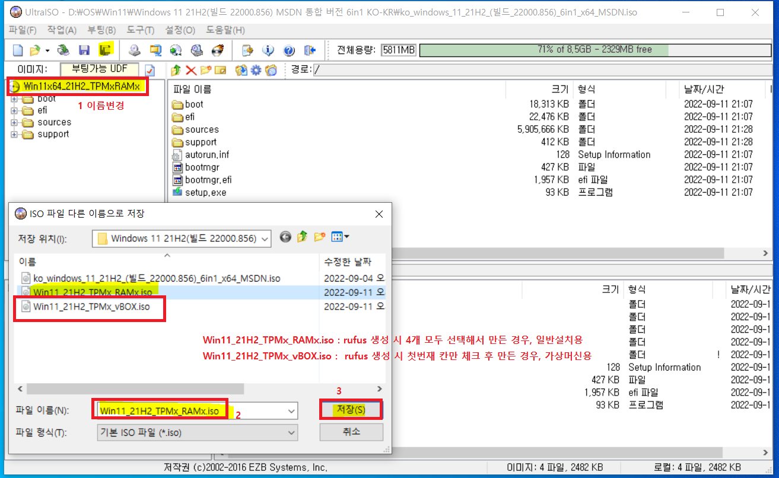This screenshot has height=478, width=779.
Task: Select Win11x64_21H2_TPMxRAMx root tree node
Action: pyautogui.click(x=81, y=87)
